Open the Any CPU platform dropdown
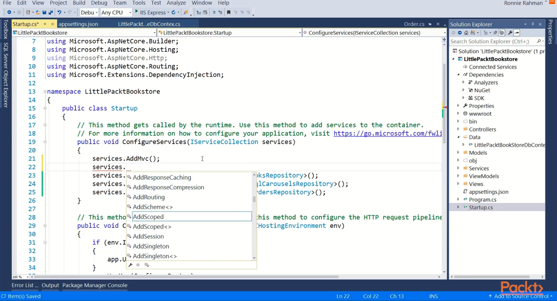The image size is (557, 301). 116,12
